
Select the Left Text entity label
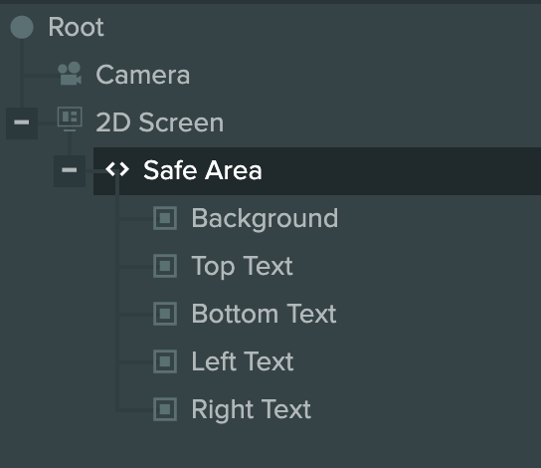coord(243,361)
